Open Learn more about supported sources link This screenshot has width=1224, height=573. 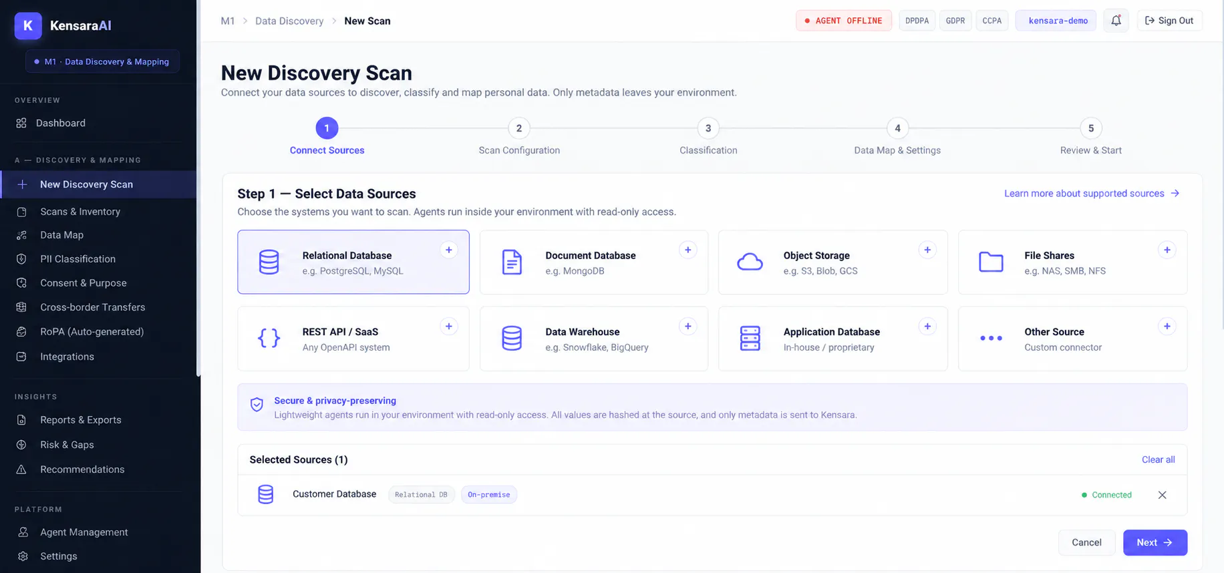point(1092,194)
